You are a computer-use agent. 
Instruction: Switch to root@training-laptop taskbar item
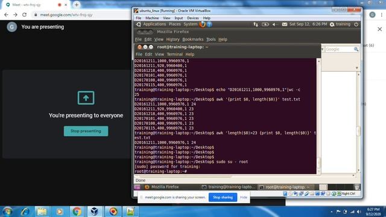[x=285, y=187]
